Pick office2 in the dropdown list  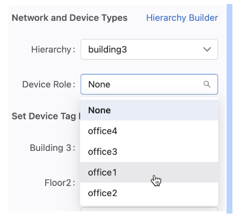(149, 193)
